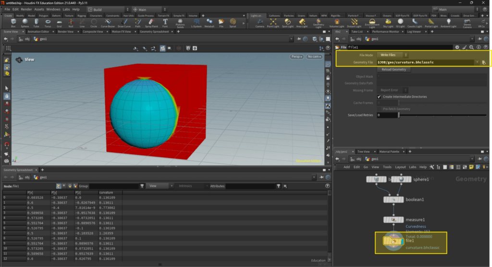Add a new pane tab beside Geometry Spreadsheet

pyautogui.click(x=42, y=170)
